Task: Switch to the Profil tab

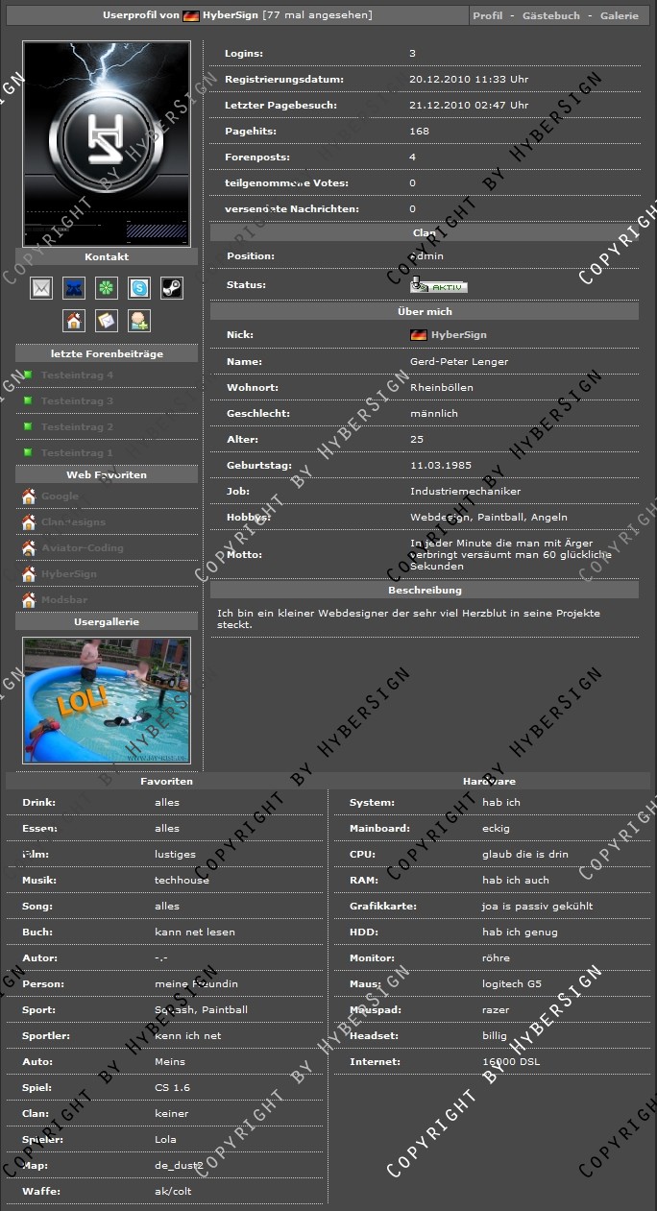Action: [x=487, y=16]
